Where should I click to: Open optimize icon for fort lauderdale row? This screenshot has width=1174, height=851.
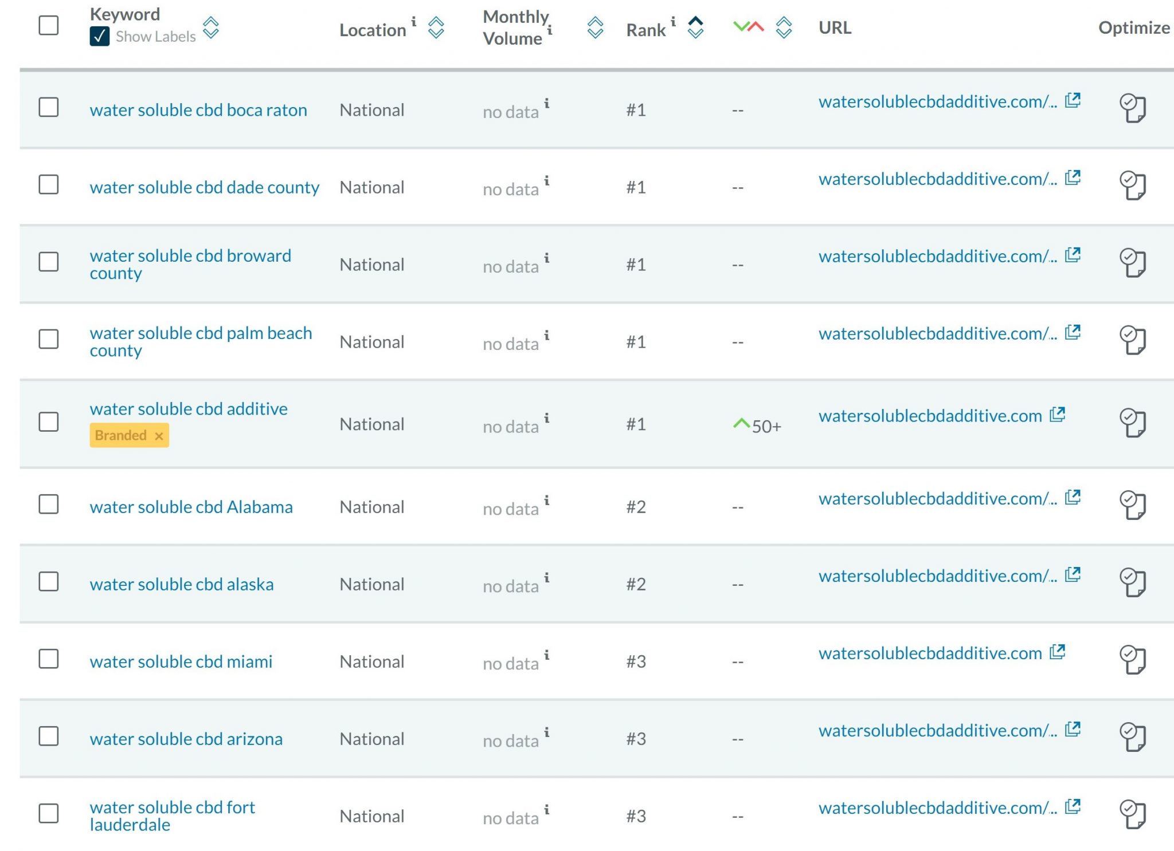tap(1133, 814)
